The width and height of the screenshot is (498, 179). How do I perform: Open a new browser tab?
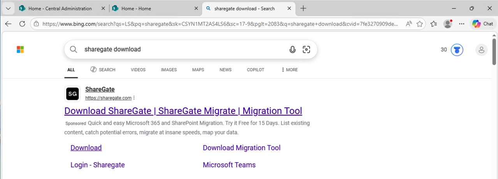pos(303,9)
